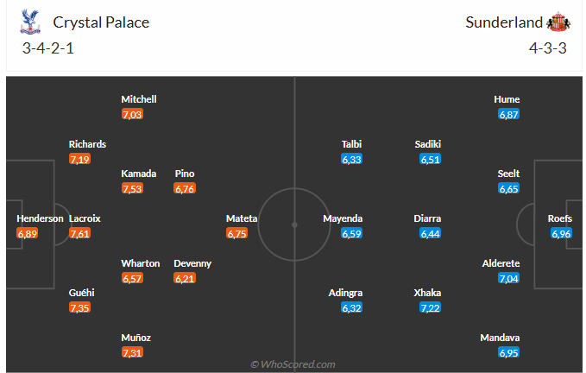Click the player name Guéhi

click(81, 294)
